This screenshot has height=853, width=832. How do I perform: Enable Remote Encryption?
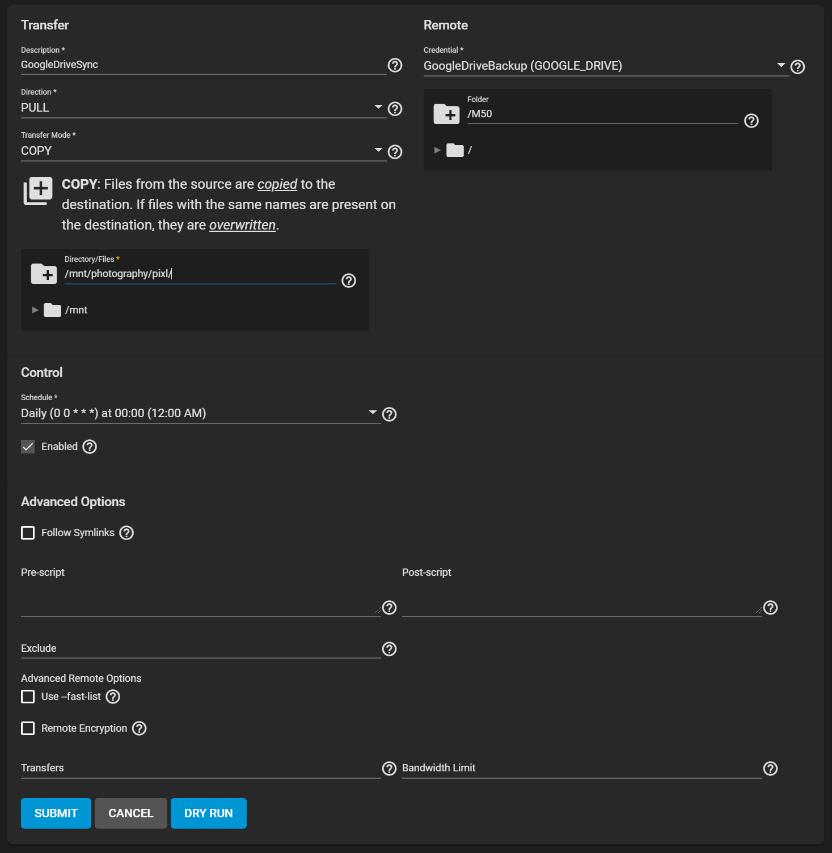pyautogui.click(x=28, y=728)
